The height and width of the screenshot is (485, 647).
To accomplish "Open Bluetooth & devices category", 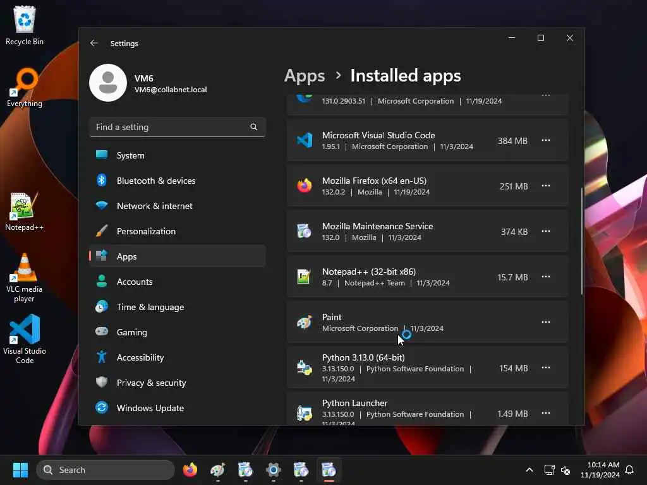I will pos(178,180).
